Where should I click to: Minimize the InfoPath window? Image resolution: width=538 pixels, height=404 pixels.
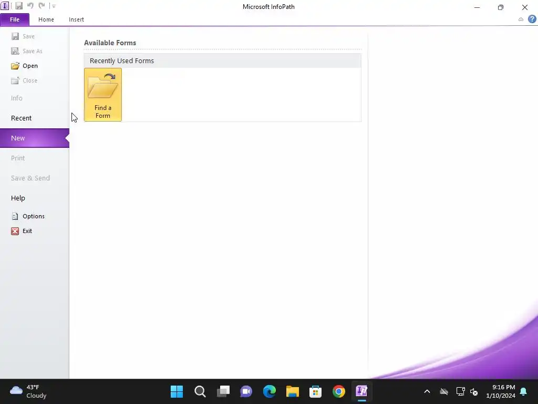tap(477, 7)
